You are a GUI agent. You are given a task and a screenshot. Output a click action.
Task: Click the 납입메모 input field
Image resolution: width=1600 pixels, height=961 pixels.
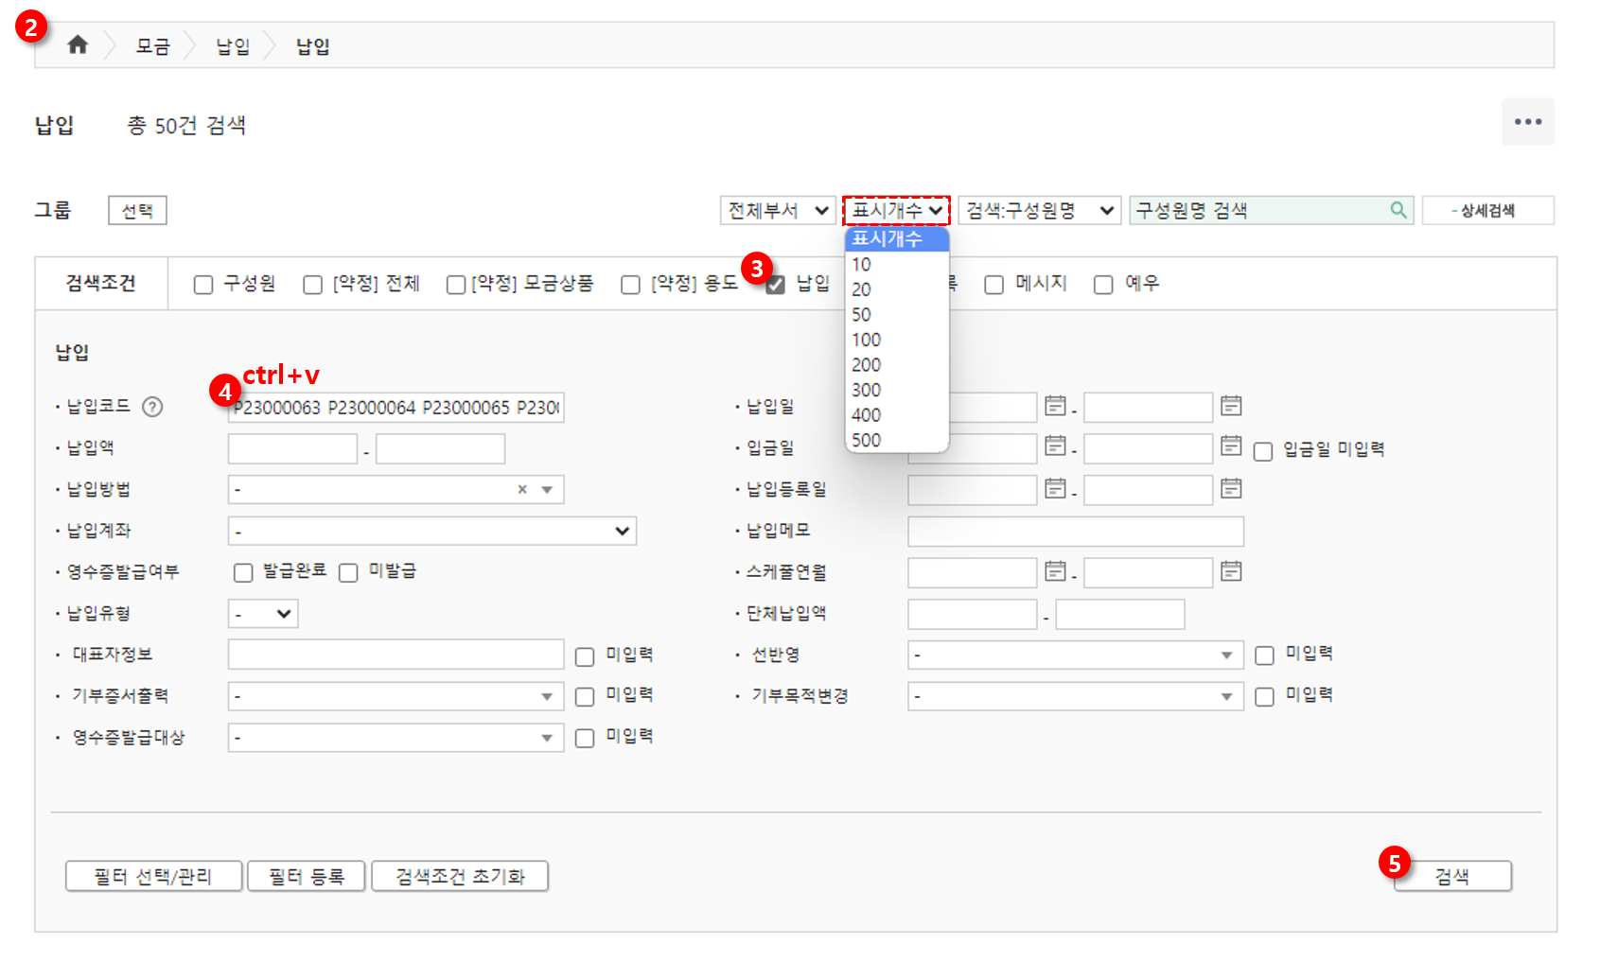[x=1075, y=532]
